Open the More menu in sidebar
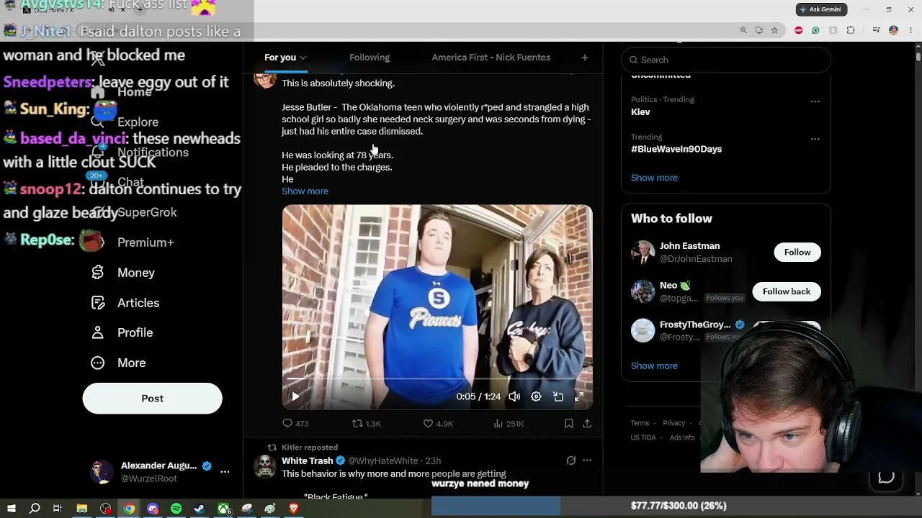This screenshot has width=922, height=518. 119,363
